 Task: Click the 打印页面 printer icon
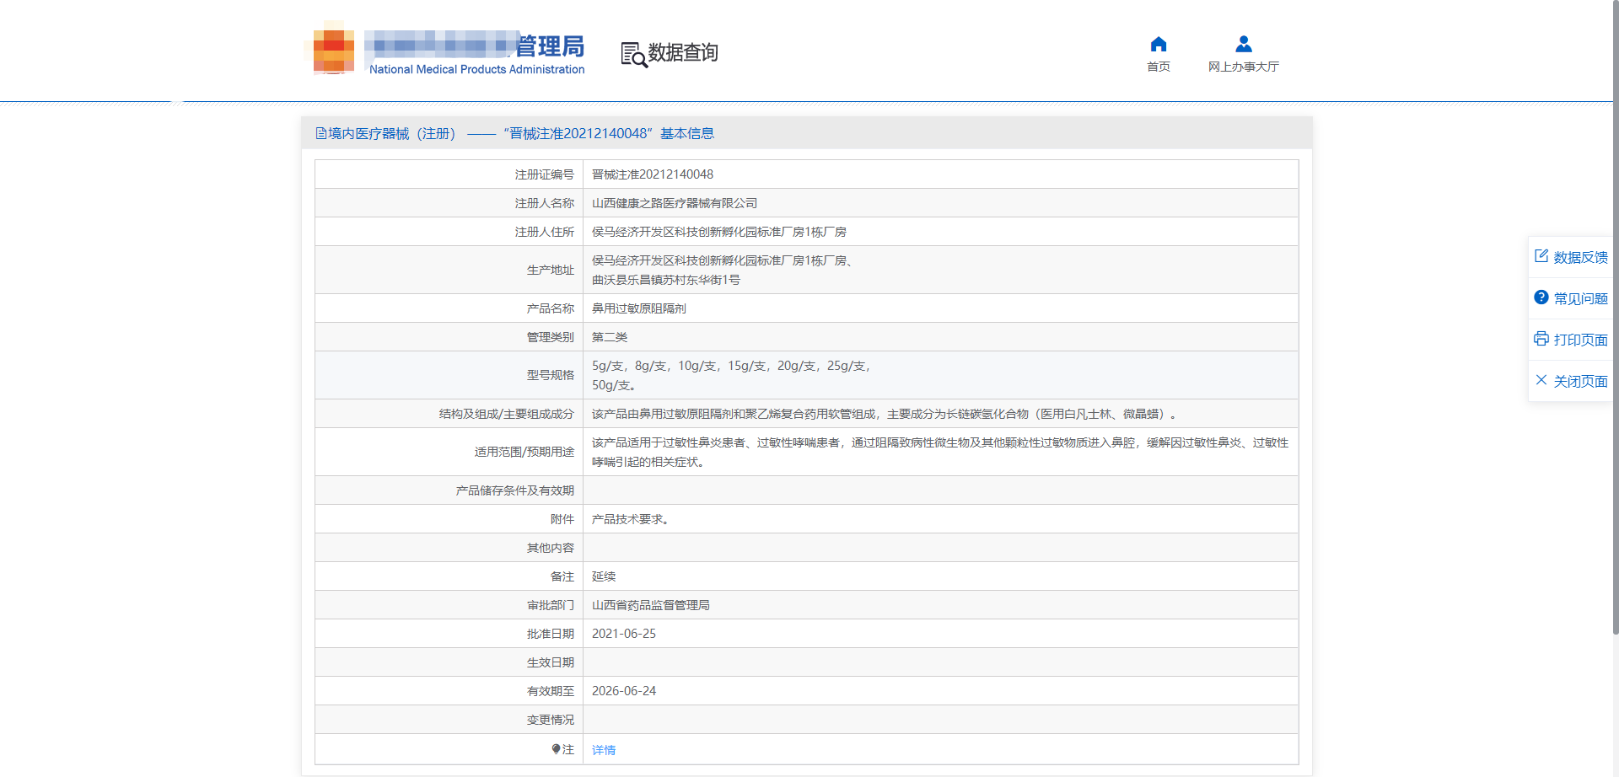1541,339
